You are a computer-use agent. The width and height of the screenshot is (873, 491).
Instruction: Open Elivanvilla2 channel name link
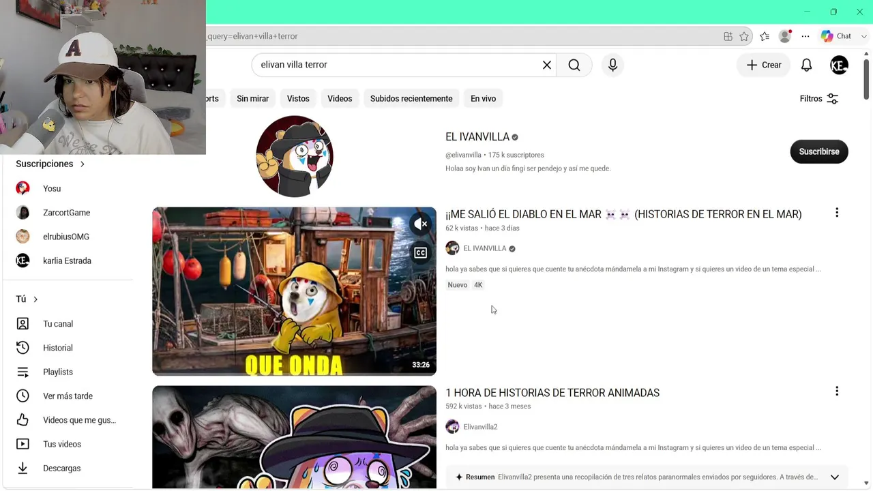480,427
